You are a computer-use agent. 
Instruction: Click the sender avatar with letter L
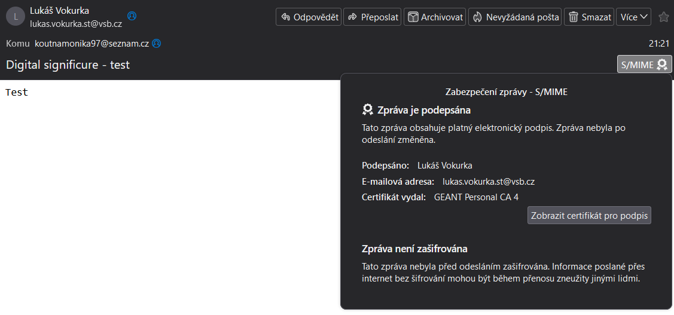point(16,17)
